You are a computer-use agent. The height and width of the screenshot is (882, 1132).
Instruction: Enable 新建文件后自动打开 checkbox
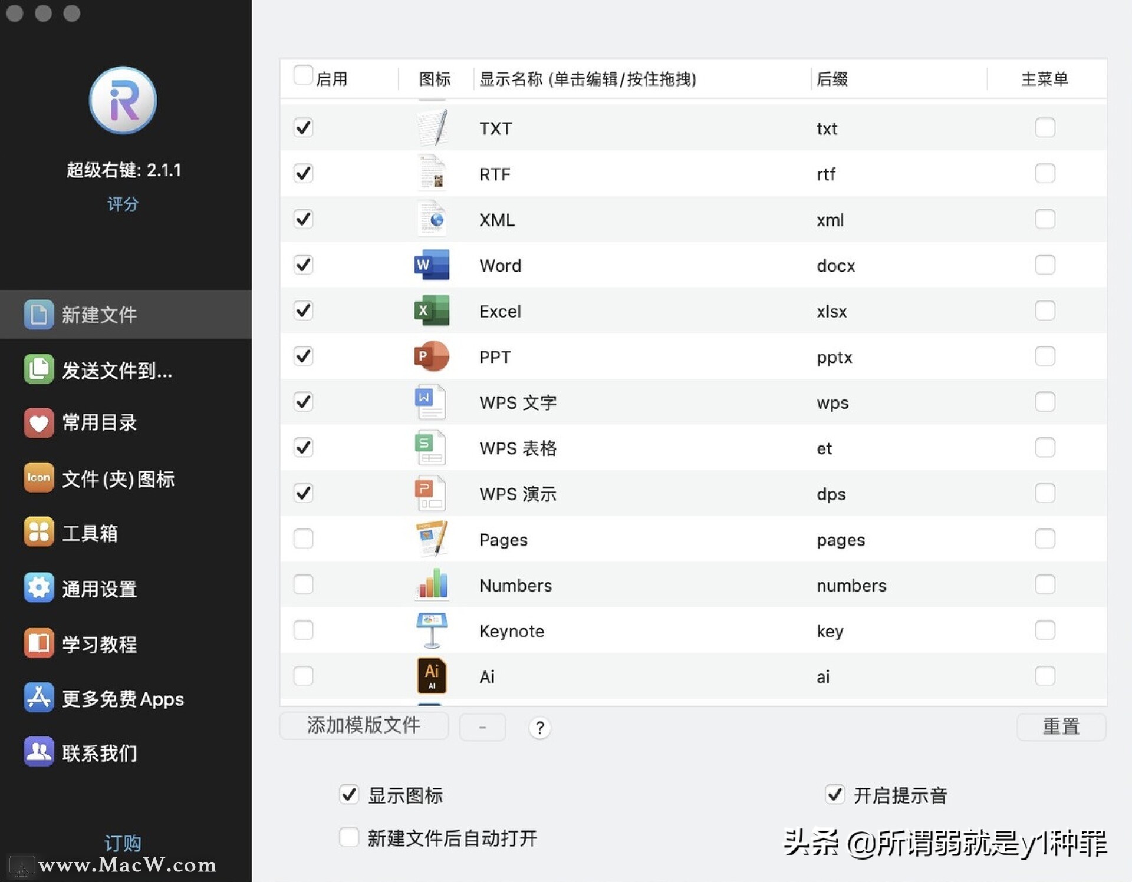[348, 837]
